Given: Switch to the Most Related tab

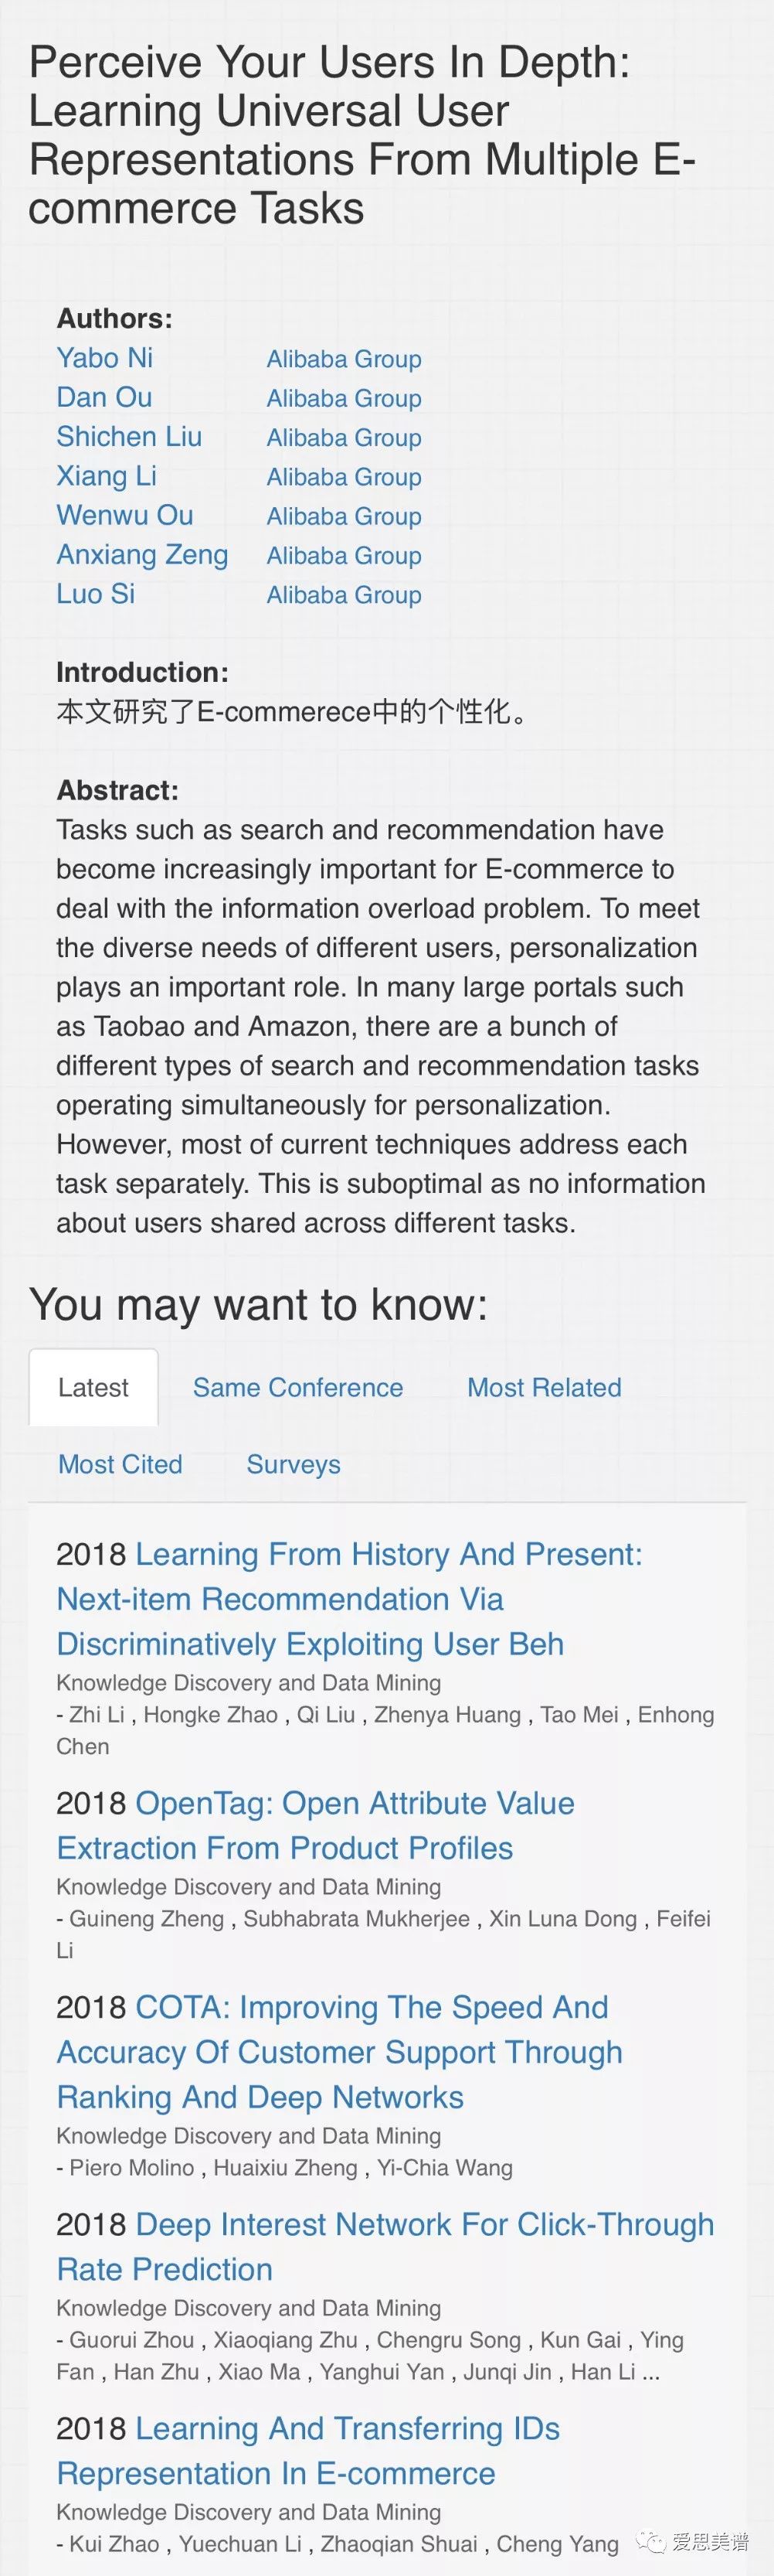Looking at the screenshot, I should click(x=545, y=1387).
